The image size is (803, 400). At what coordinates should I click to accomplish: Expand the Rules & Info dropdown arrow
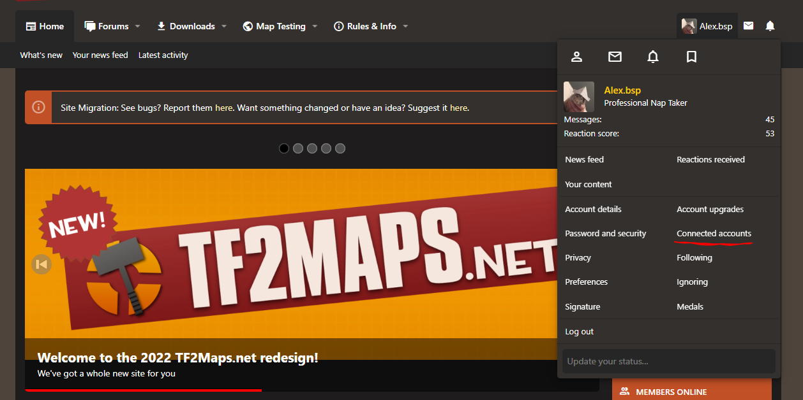[x=405, y=26]
